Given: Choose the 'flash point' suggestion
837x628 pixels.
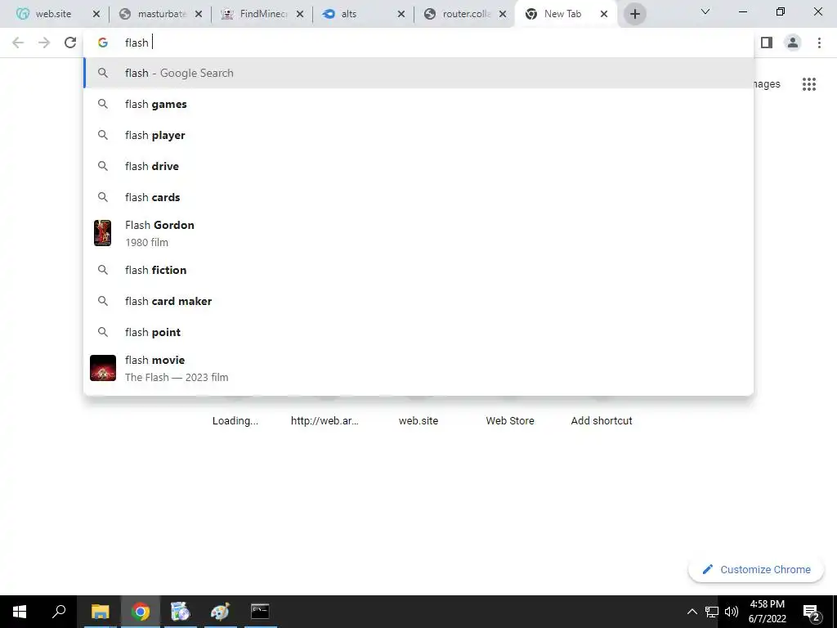Looking at the screenshot, I should pos(418,332).
